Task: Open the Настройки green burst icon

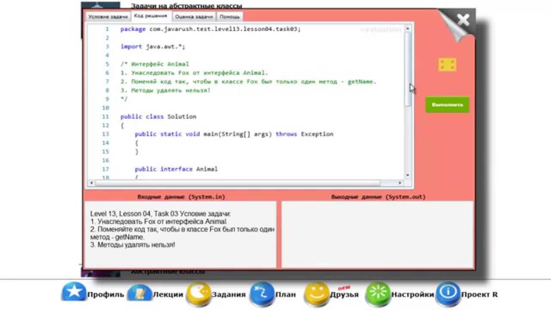Action: point(378,294)
